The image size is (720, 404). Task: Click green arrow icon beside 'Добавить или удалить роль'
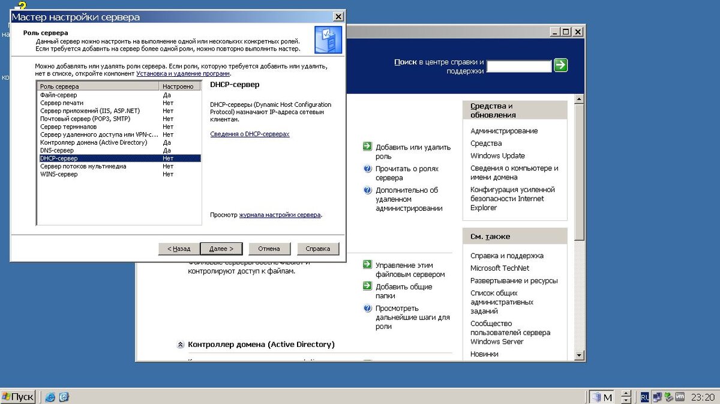click(367, 146)
